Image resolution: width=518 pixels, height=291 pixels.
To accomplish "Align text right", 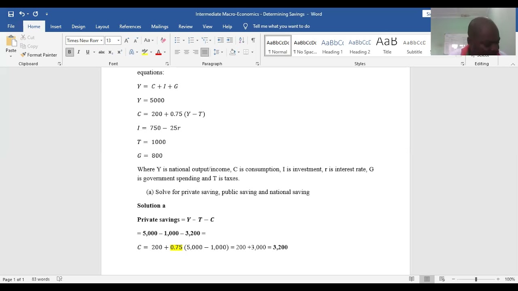I will coord(195,52).
